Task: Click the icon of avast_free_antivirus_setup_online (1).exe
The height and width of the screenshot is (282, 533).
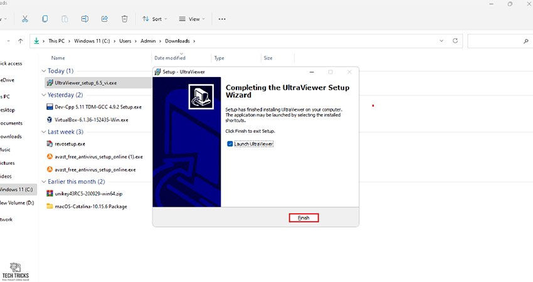Action: [x=50, y=157]
